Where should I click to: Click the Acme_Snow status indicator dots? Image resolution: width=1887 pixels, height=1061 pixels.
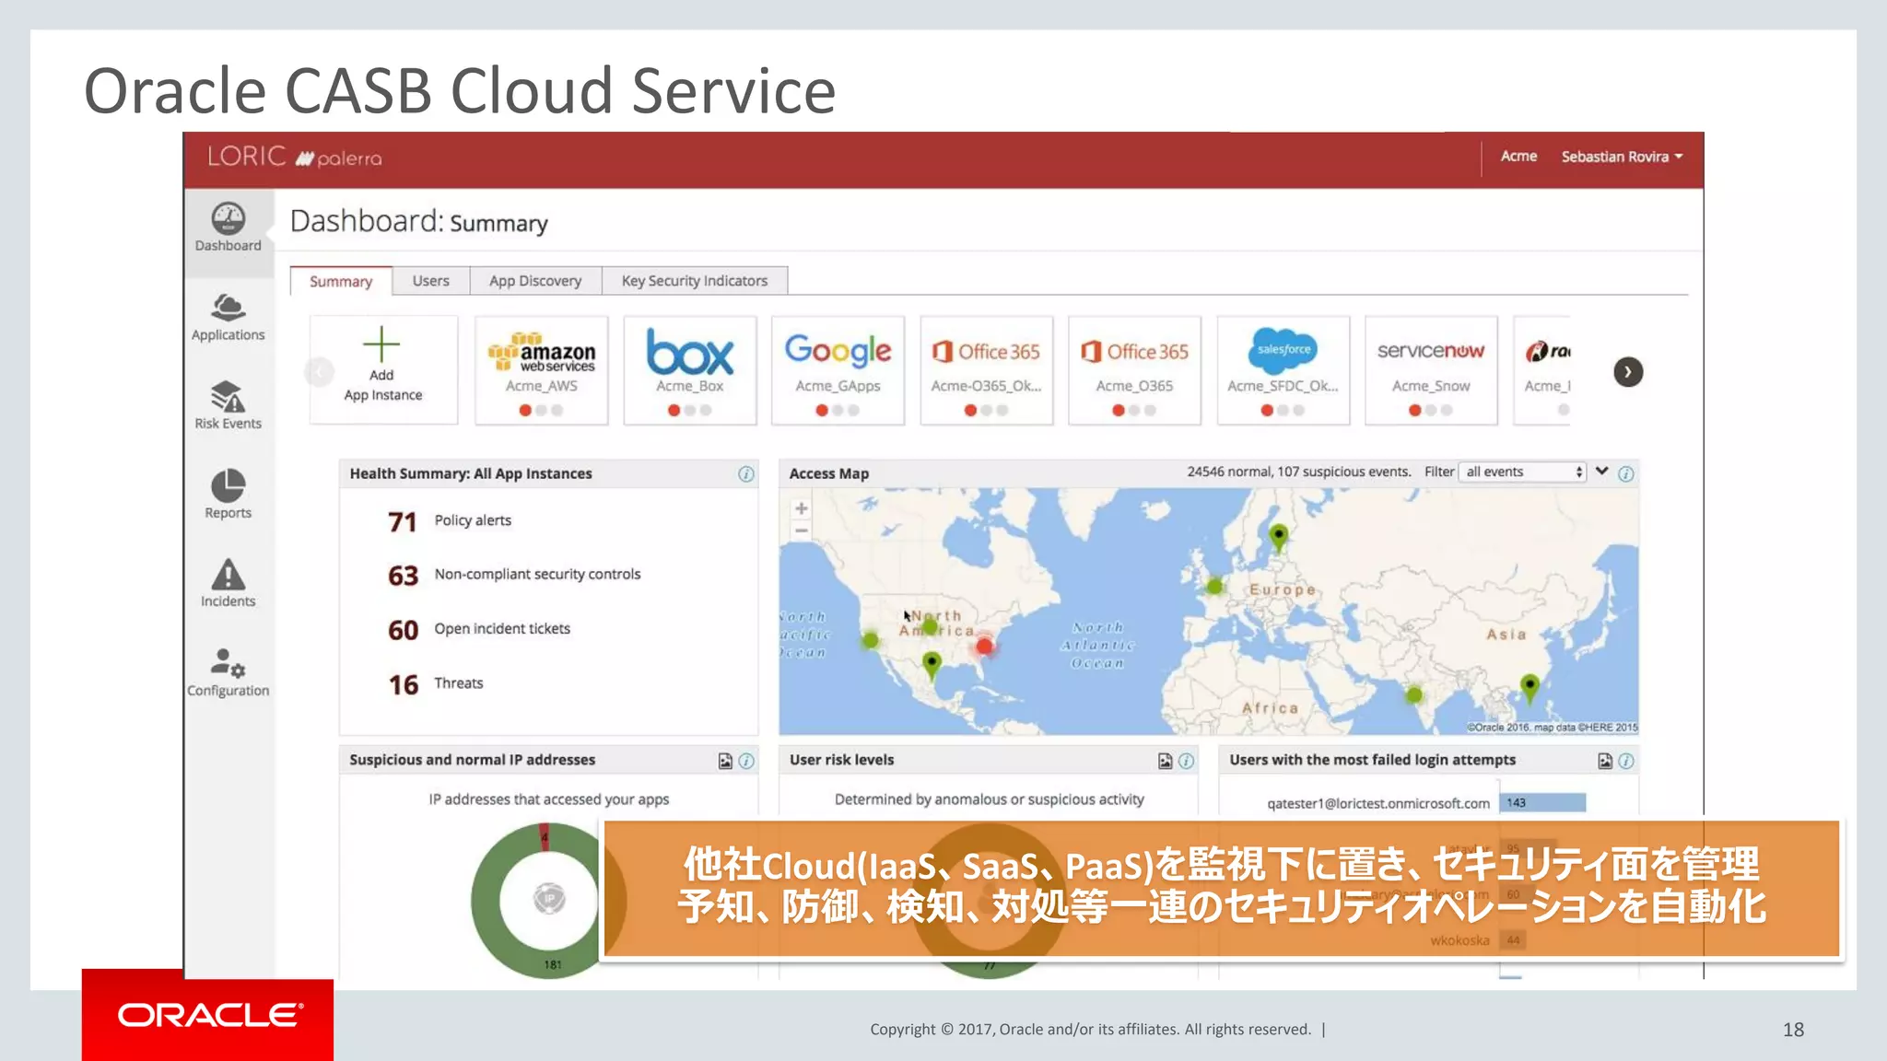(1431, 411)
